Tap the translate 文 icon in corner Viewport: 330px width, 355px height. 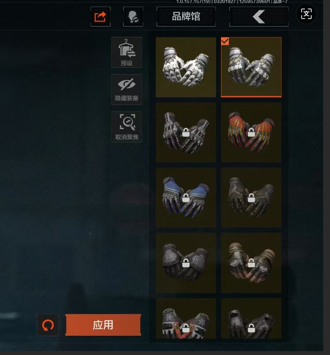tap(306, 14)
